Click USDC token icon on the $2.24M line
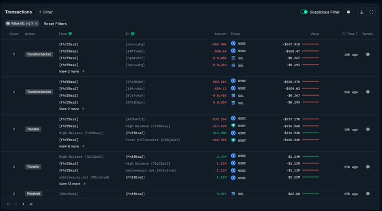This screenshot has width=382, height=211. (233, 156)
